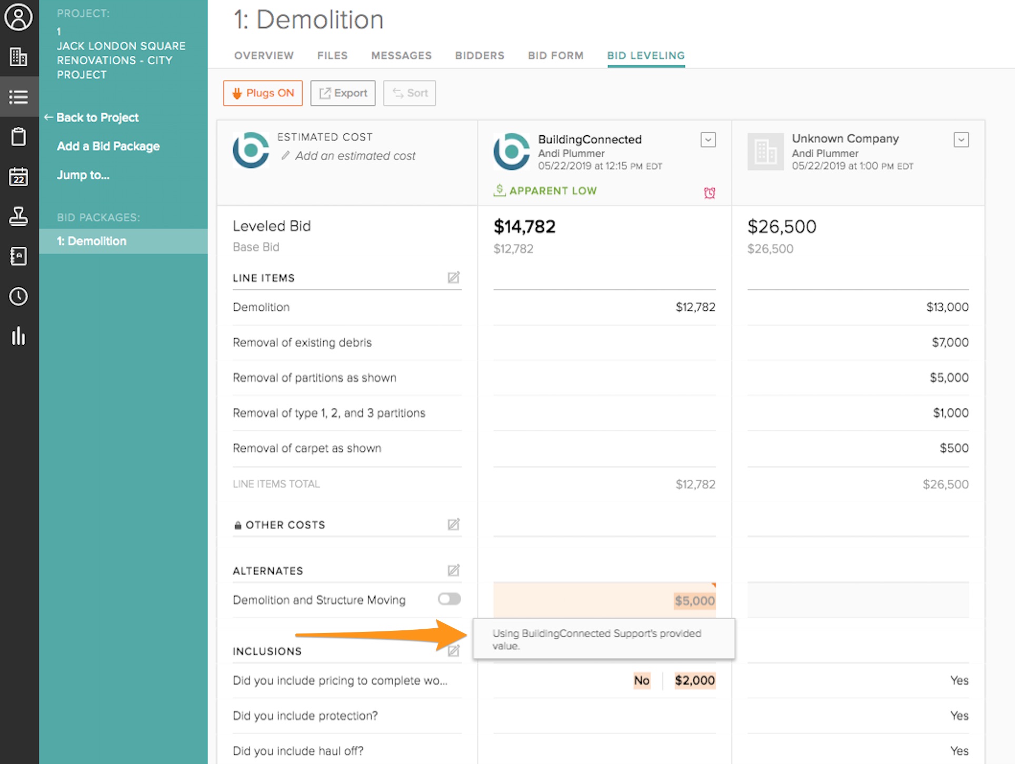Click Add an estimated cost field
Image resolution: width=1015 pixels, height=764 pixels.
click(354, 156)
